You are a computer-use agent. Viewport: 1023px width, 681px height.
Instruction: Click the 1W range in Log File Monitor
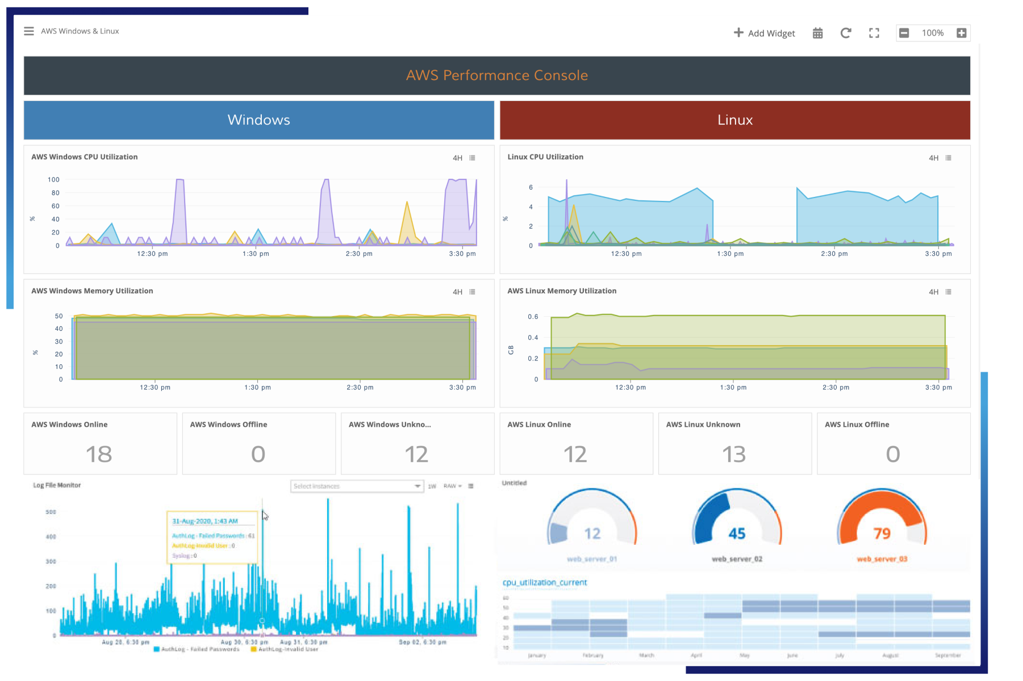432,486
